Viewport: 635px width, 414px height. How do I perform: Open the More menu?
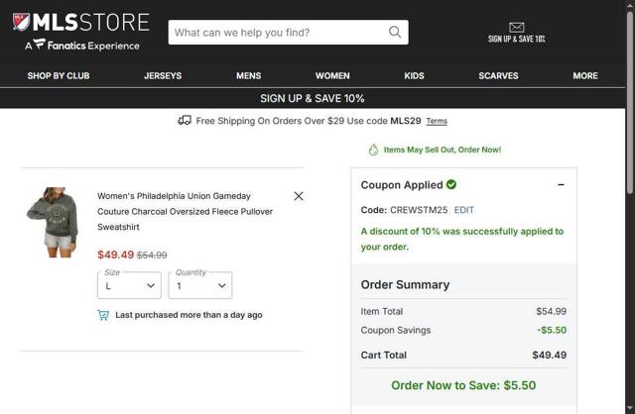coord(585,75)
